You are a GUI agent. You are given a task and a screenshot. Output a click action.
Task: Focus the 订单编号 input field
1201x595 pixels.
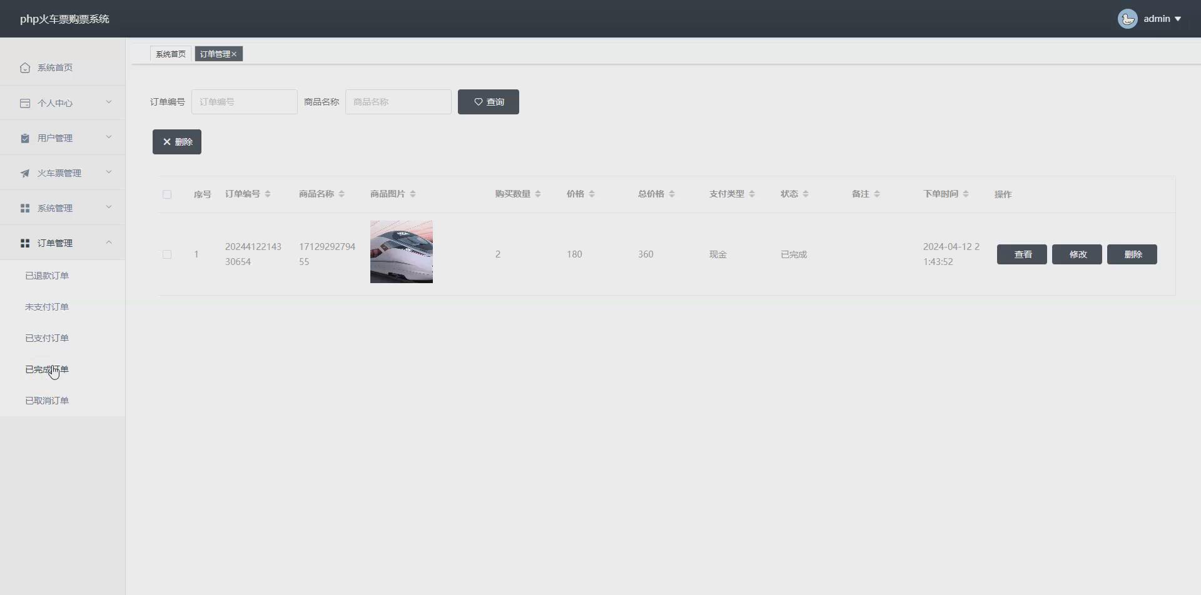coord(245,102)
